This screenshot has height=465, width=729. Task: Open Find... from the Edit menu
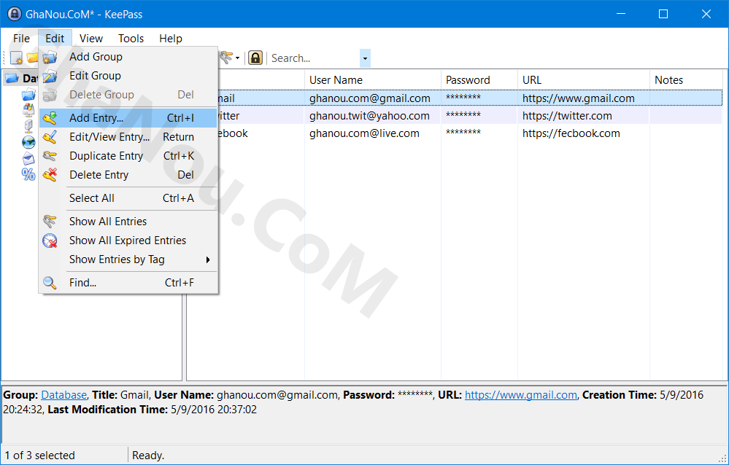128,283
